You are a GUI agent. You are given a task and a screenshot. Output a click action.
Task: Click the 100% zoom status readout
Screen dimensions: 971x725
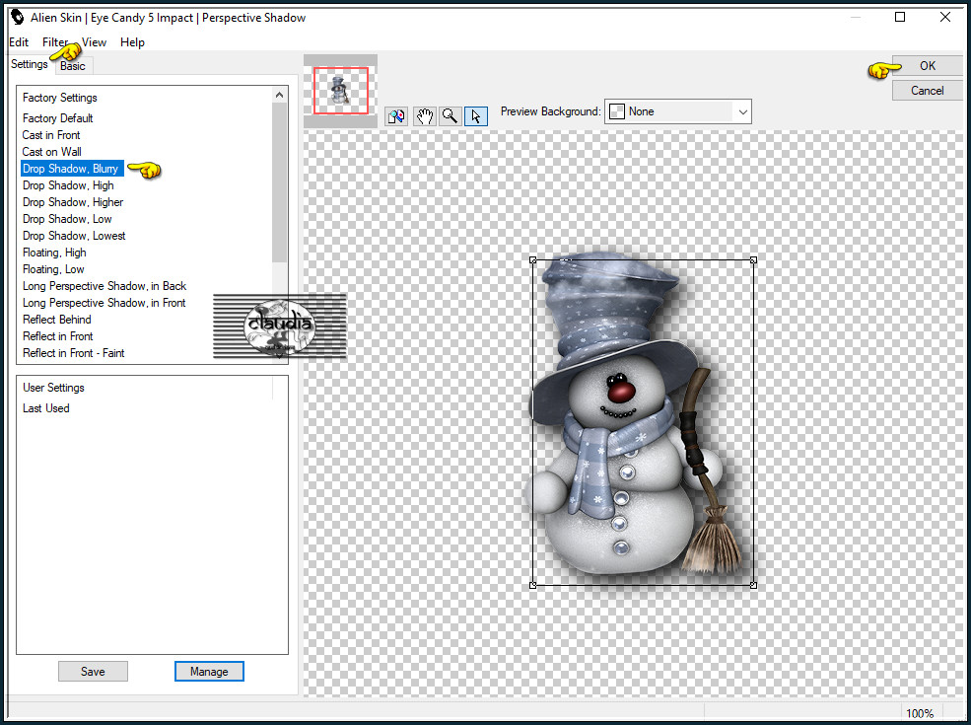pyautogui.click(x=920, y=713)
